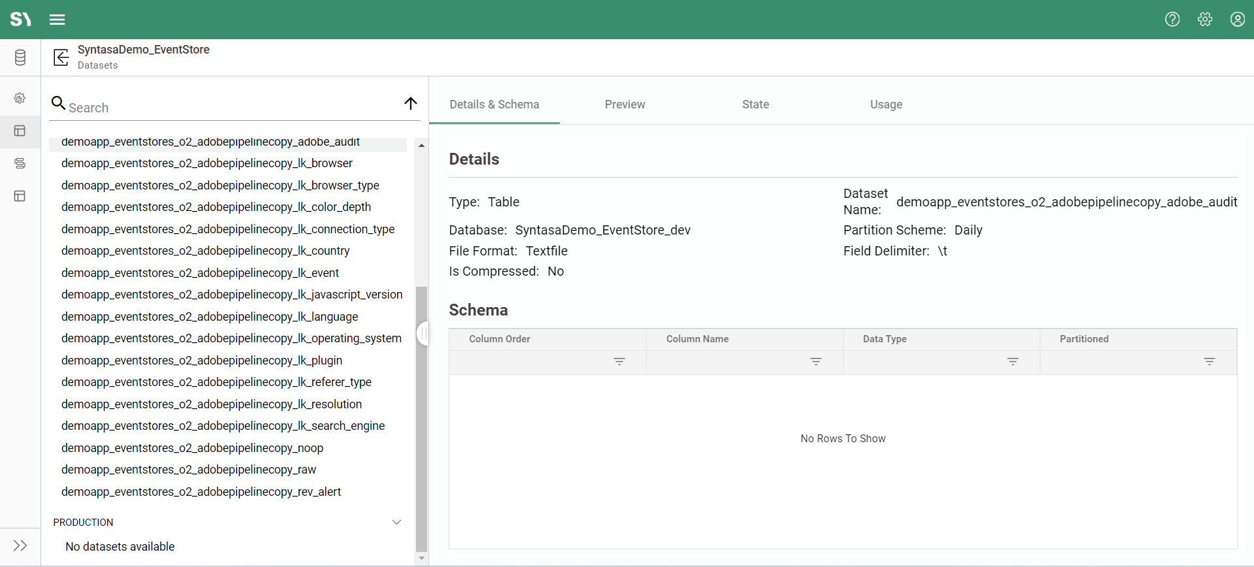Viewport: 1254px width, 567px height.
Task: Open the Column Name filter menu
Action: pos(816,361)
